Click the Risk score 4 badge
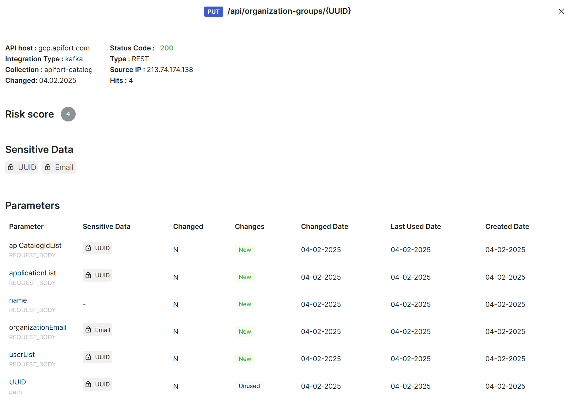This screenshot has width=569, height=408. 68,114
